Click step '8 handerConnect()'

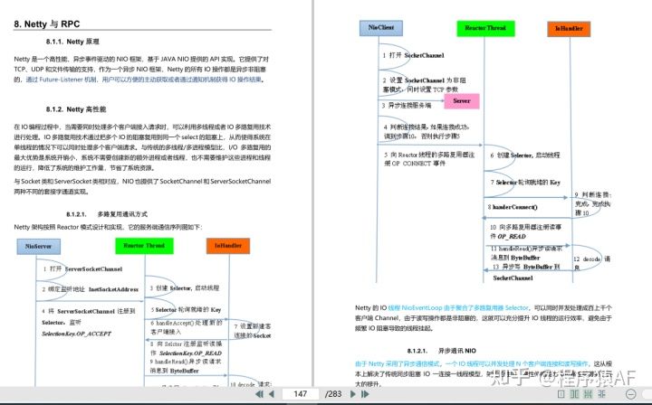513,207
